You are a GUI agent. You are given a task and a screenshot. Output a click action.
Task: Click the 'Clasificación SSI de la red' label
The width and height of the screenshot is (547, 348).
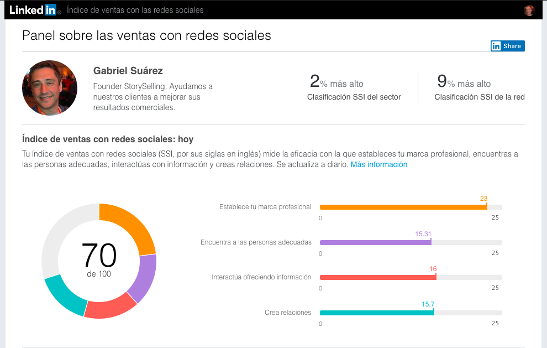tap(480, 97)
